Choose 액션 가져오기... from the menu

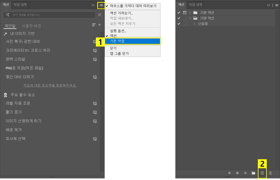coord(133,13)
